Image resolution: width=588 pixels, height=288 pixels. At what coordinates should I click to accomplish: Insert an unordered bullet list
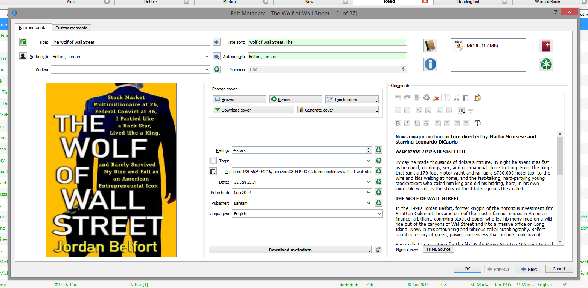(407, 110)
